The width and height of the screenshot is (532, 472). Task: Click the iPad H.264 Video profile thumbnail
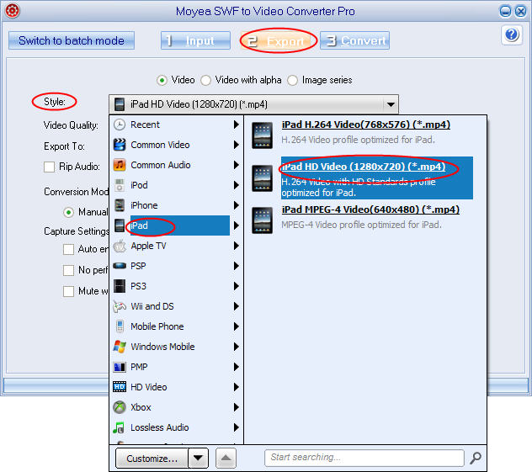pyautogui.click(x=263, y=135)
